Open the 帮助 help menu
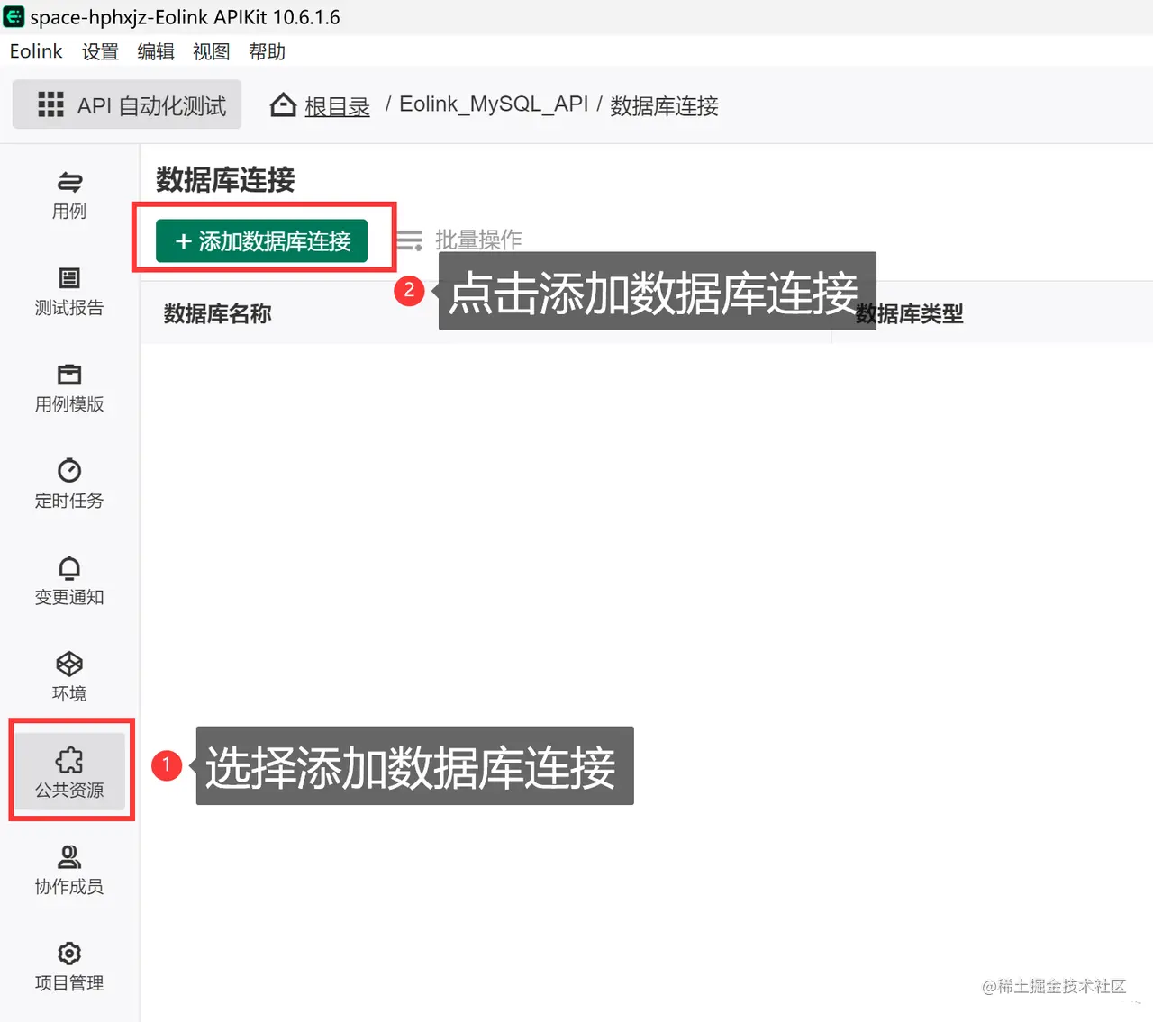The width and height of the screenshot is (1153, 1022). click(268, 51)
